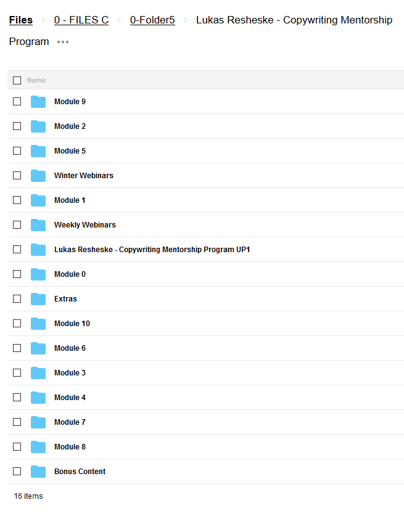Open the Module 7 folder icon
Image resolution: width=404 pixels, height=516 pixels.
pyautogui.click(x=38, y=422)
